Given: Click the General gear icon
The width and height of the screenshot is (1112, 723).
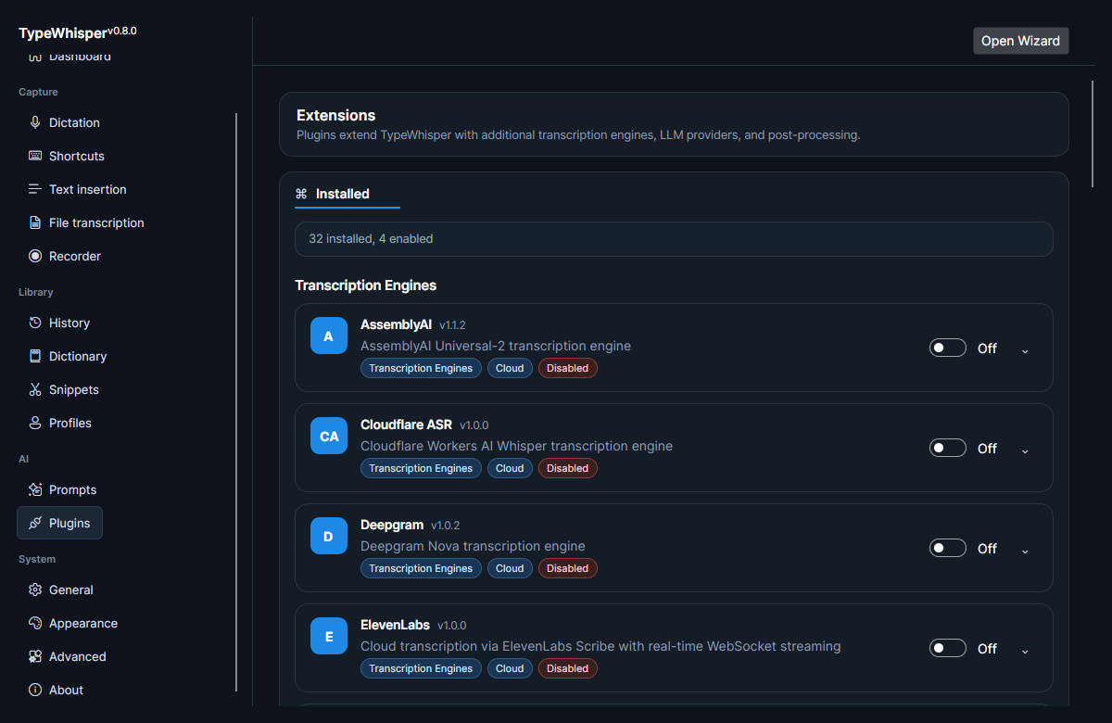Looking at the screenshot, I should pos(35,590).
